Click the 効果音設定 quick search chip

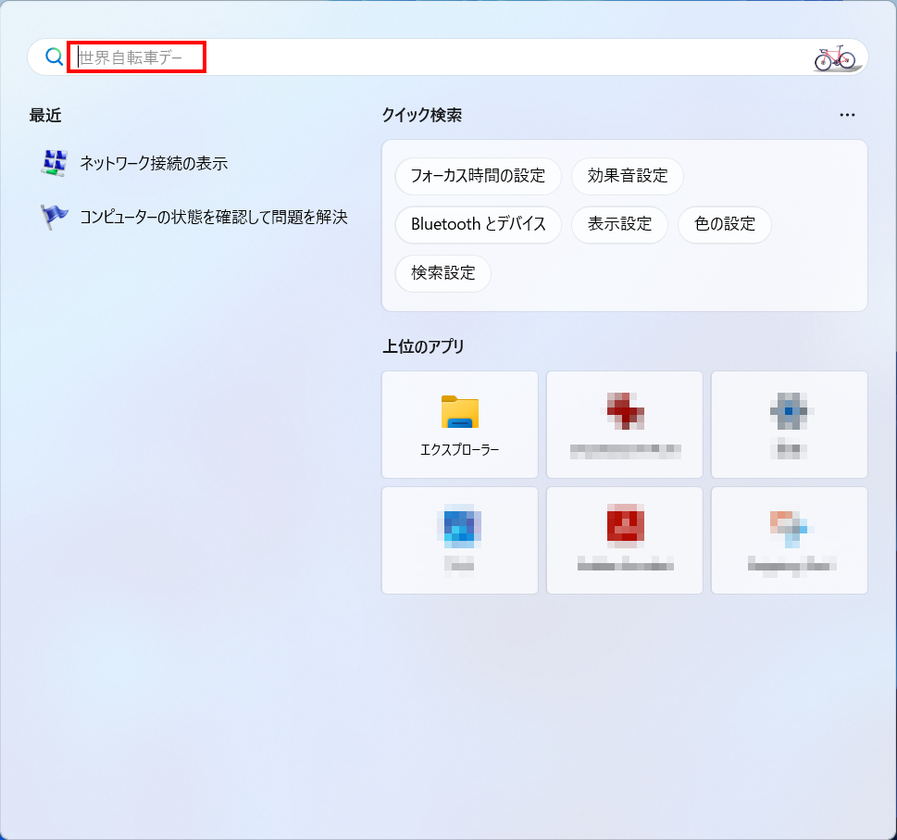pyautogui.click(x=627, y=176)
